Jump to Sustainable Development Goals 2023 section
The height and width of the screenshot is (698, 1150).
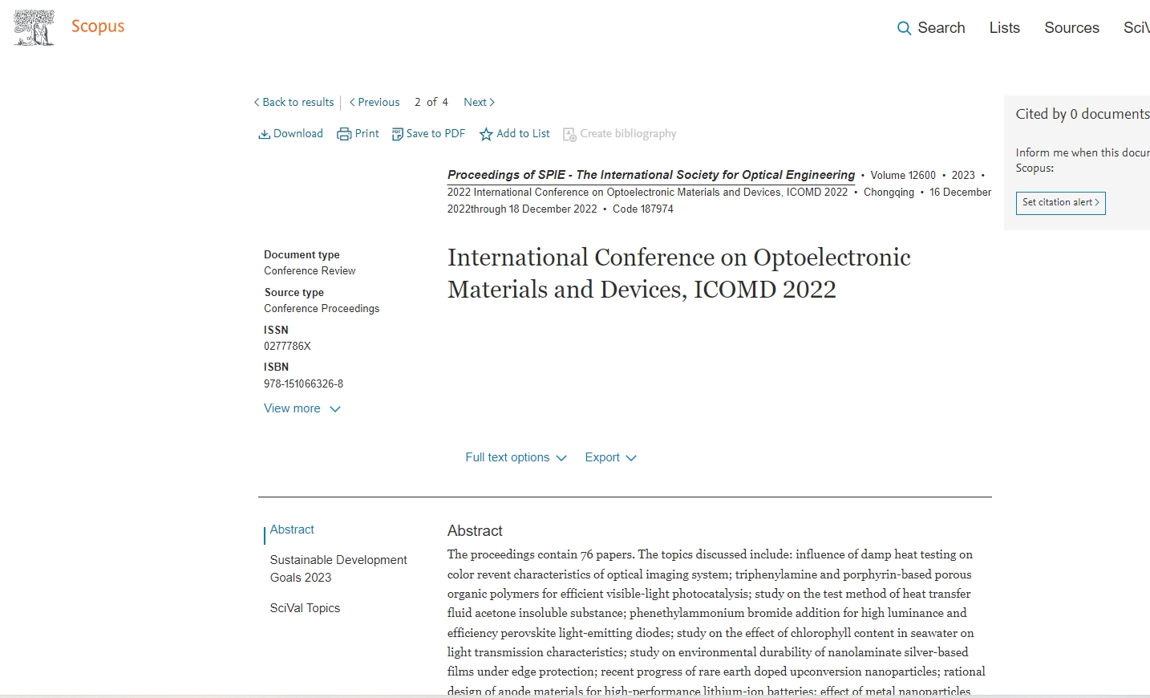(338, 568)
